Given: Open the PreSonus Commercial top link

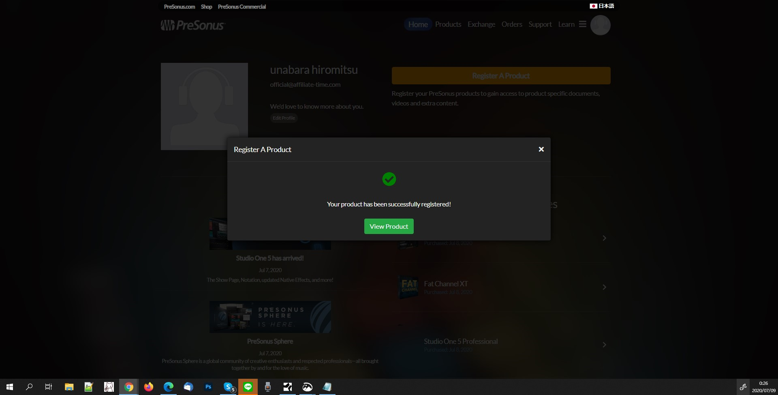Looking at the screenshot, I should click(x=242, y=6).
